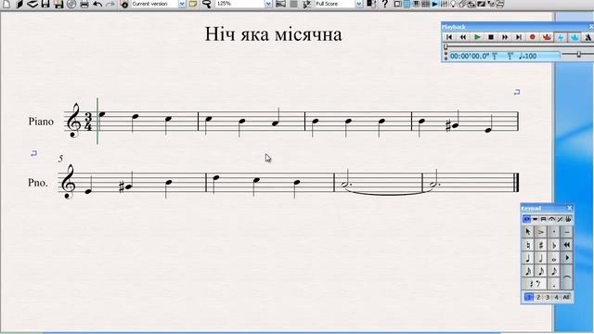Open the Full Score parts dropdown

(x=359, y=4)
